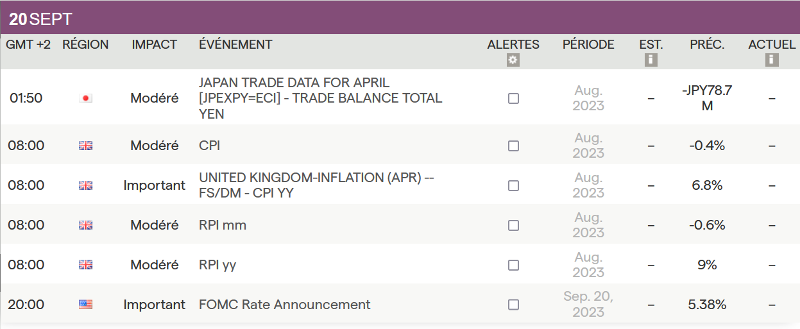Click the UK flag beside CPI event
This screenshot has height=329, width=800.
(x=85, y=146)
